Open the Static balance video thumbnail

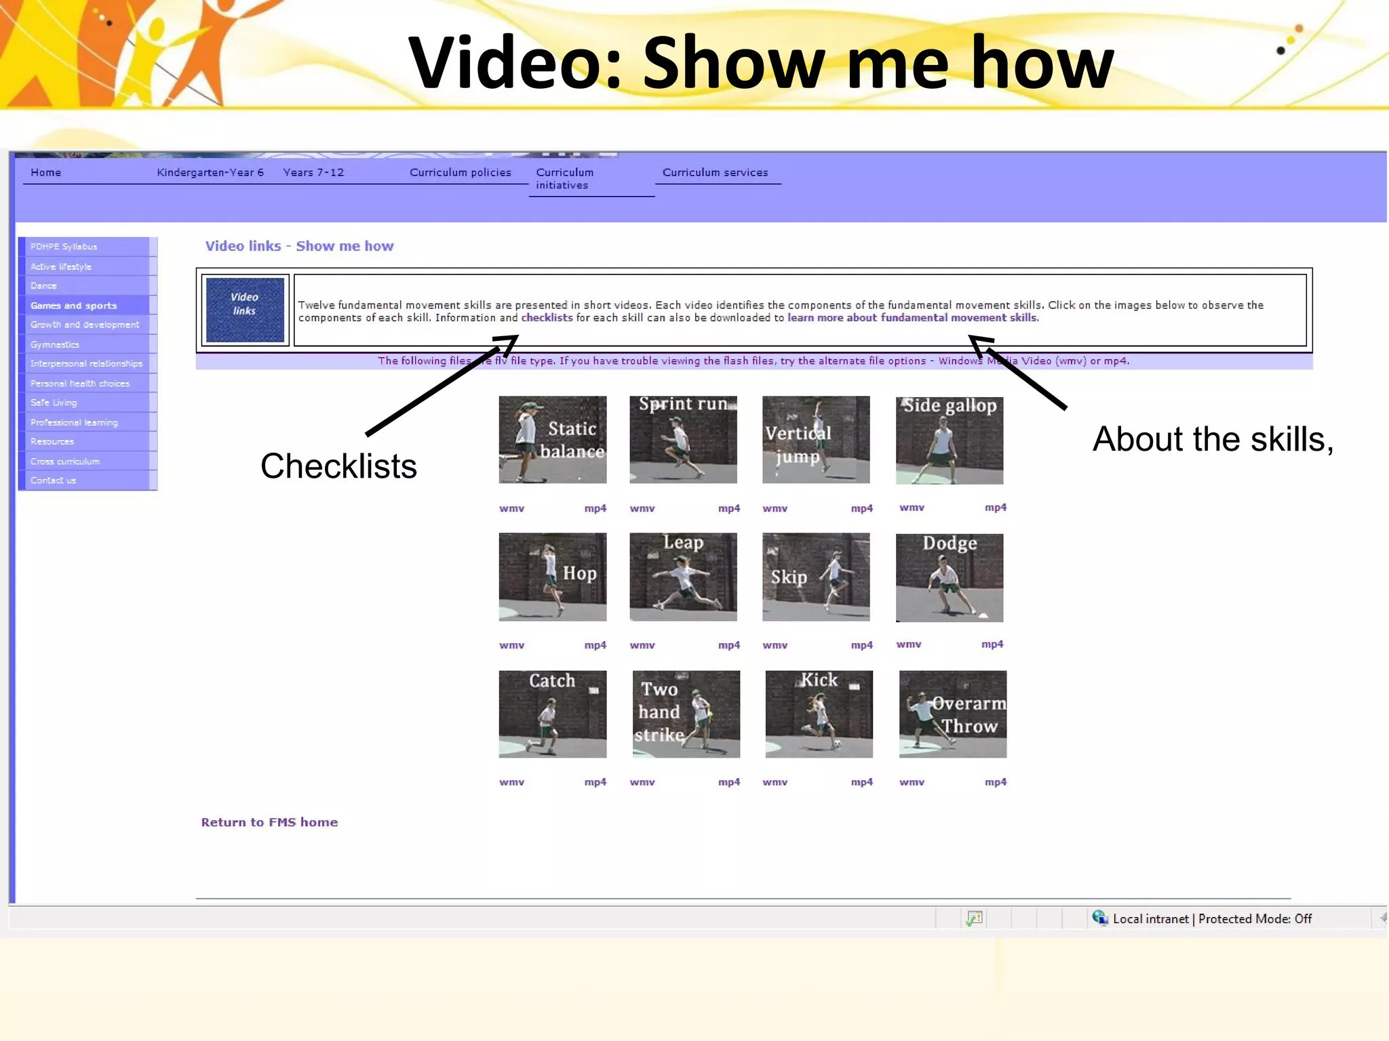click(x=553, y=439)
